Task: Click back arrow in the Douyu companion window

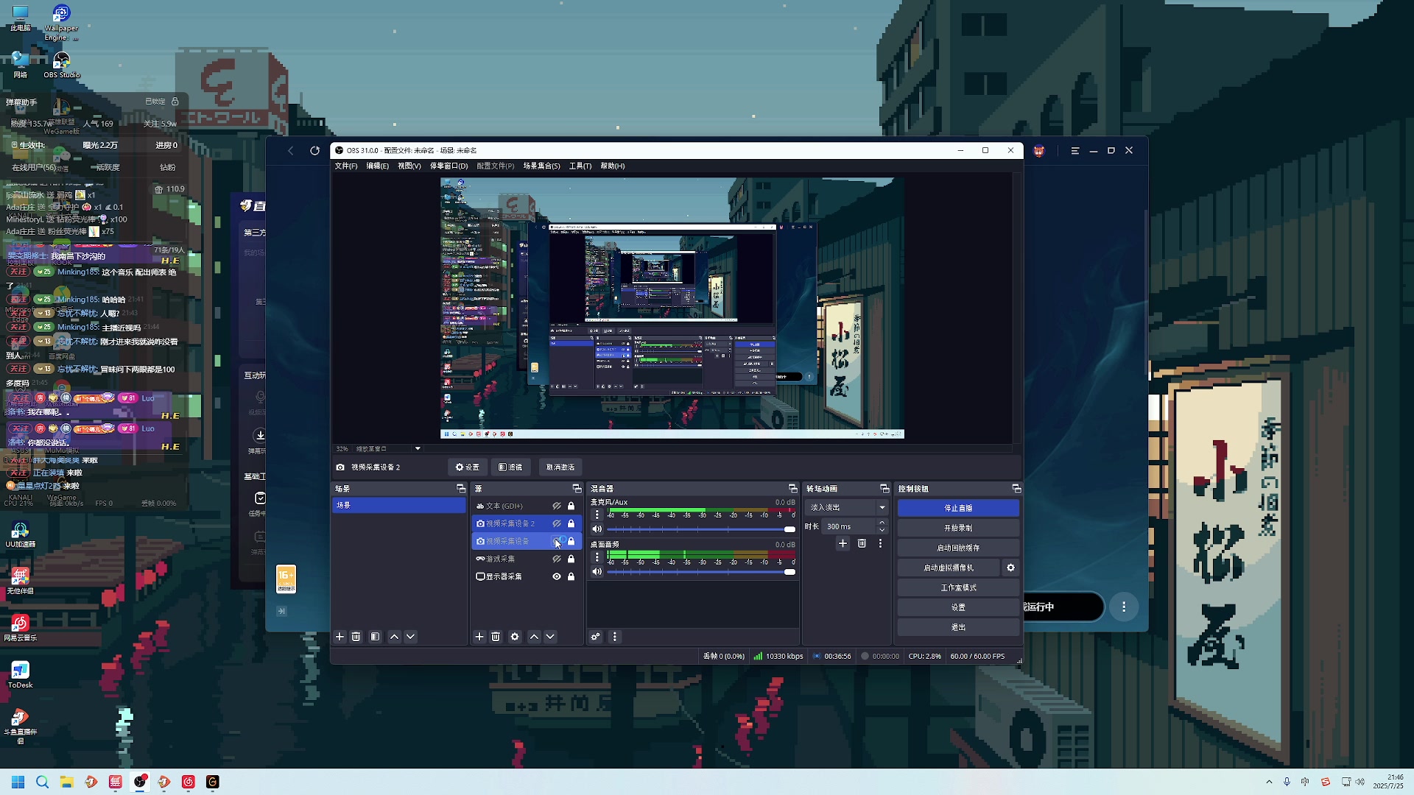Action: tap(291, 151)
